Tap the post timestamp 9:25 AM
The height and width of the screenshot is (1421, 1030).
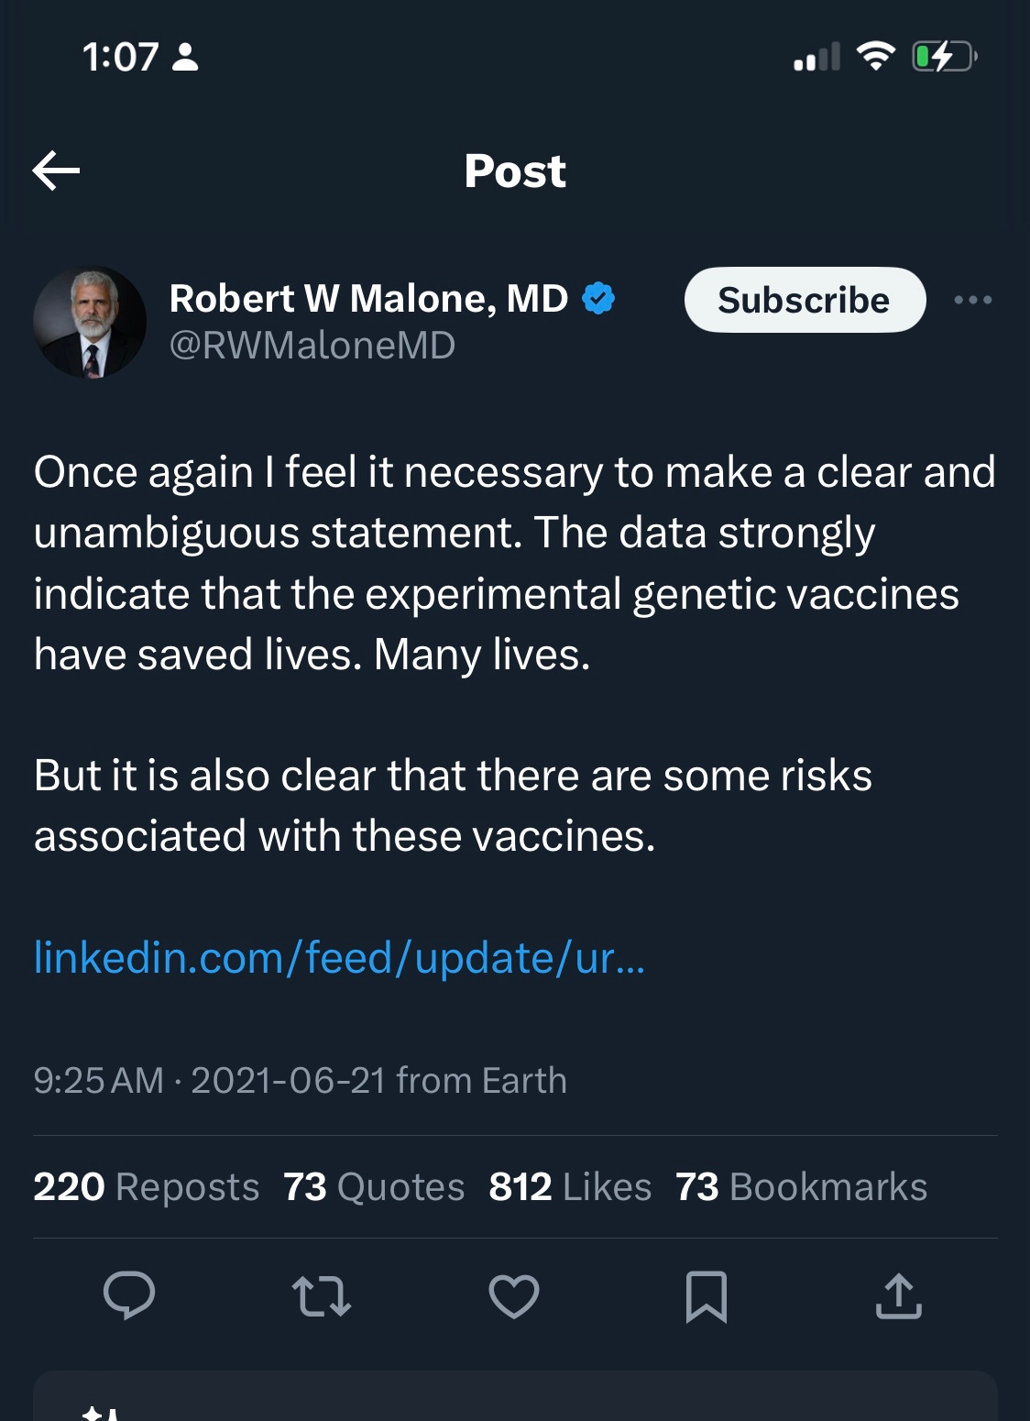99,1081
